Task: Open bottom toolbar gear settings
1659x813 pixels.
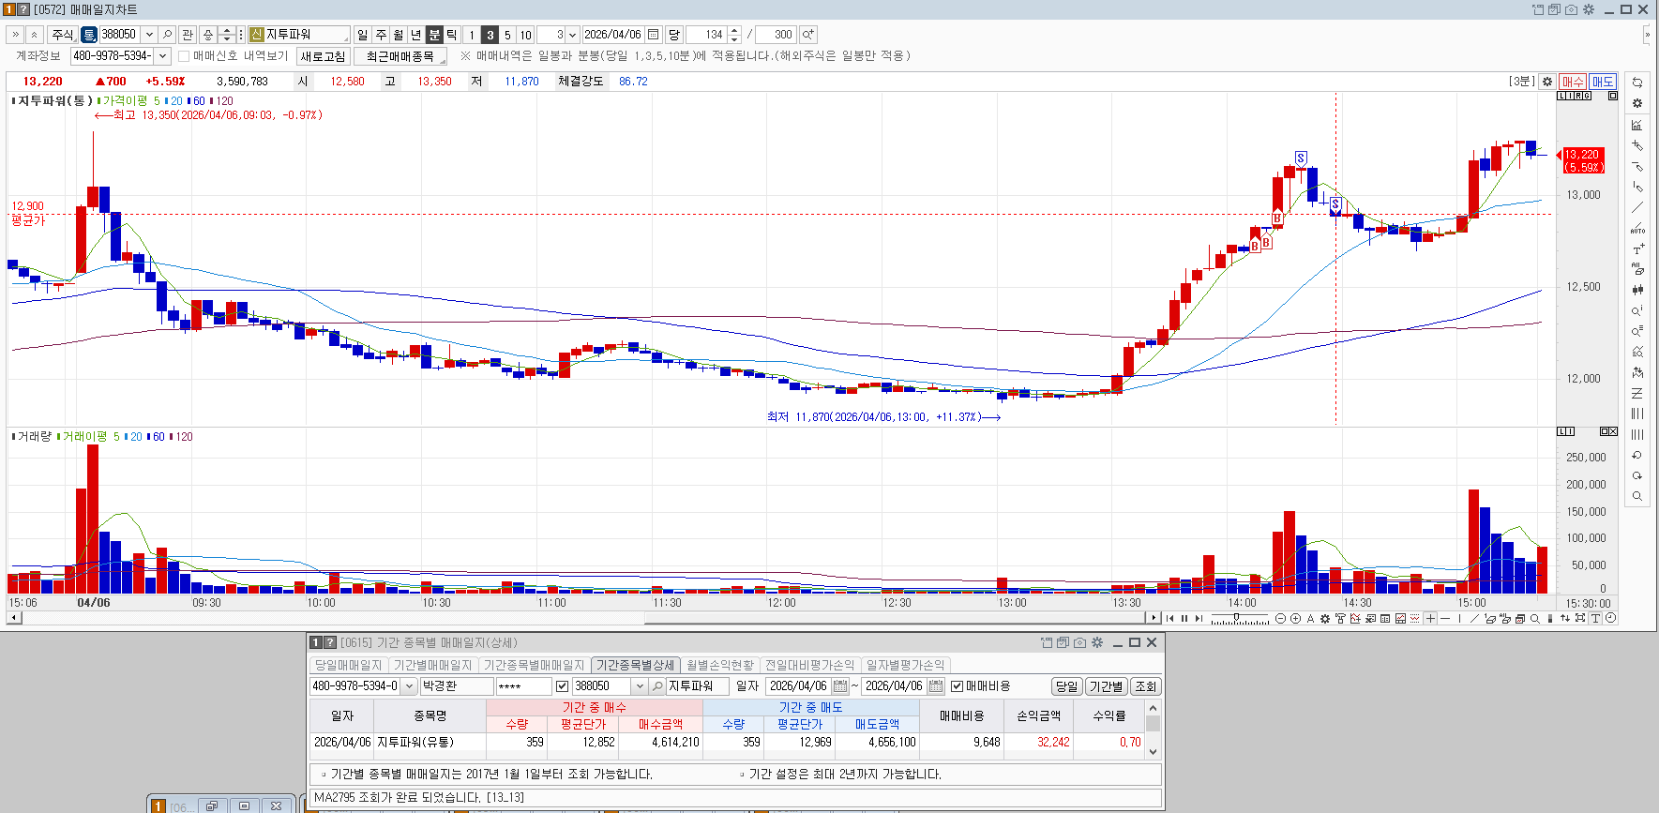Action: (x=1325, y=619)
